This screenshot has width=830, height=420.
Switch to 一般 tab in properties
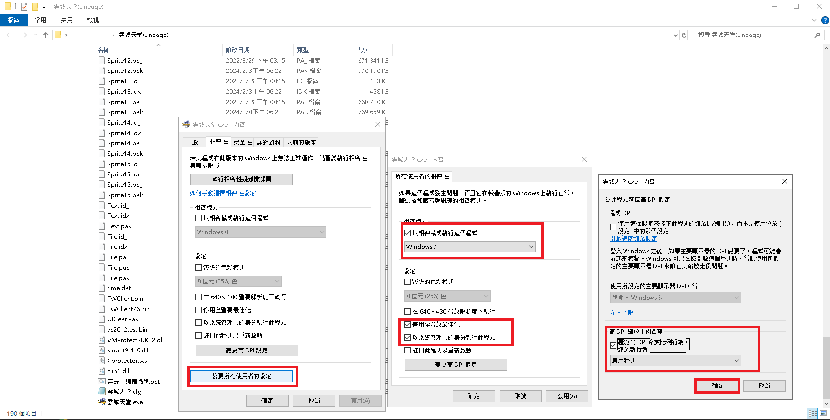(x=192, y=142)
